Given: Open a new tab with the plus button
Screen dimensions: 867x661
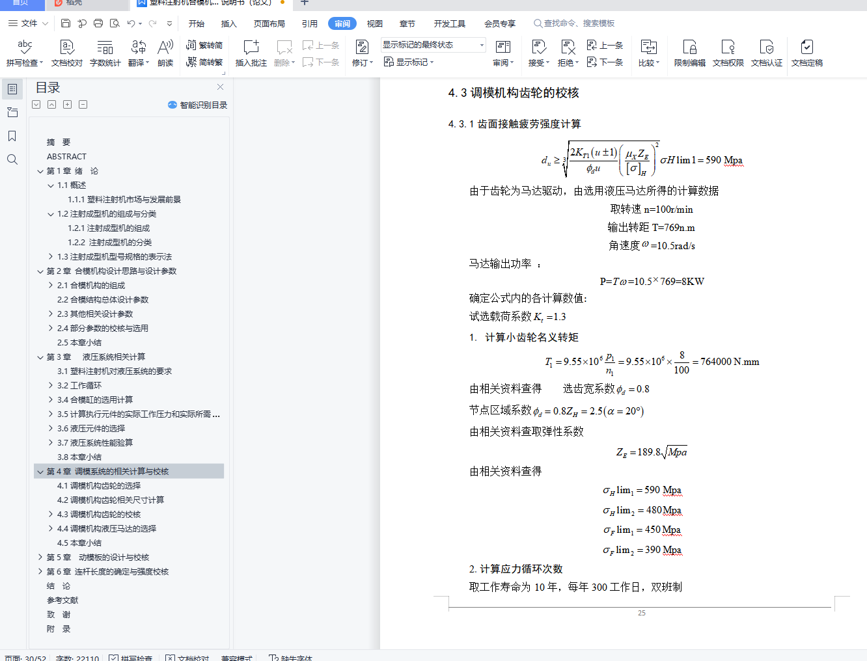Looking at the screenshot, I should pyautogui.click(x=304, y=3).
